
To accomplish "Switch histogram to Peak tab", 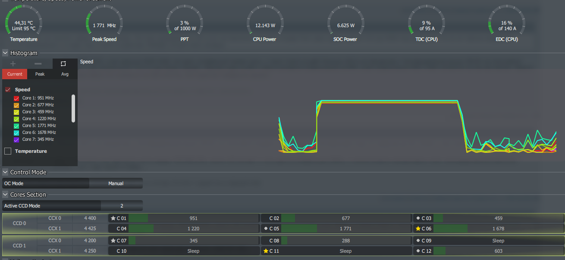I will click(x=40, y=74).
